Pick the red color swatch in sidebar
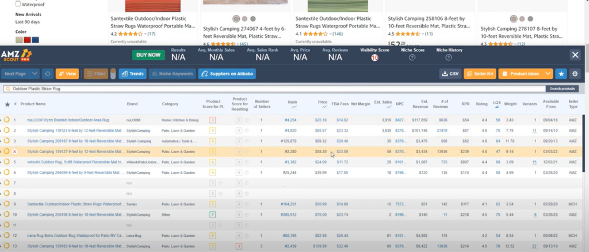This screenshot has height=252, width=589. 27,40
